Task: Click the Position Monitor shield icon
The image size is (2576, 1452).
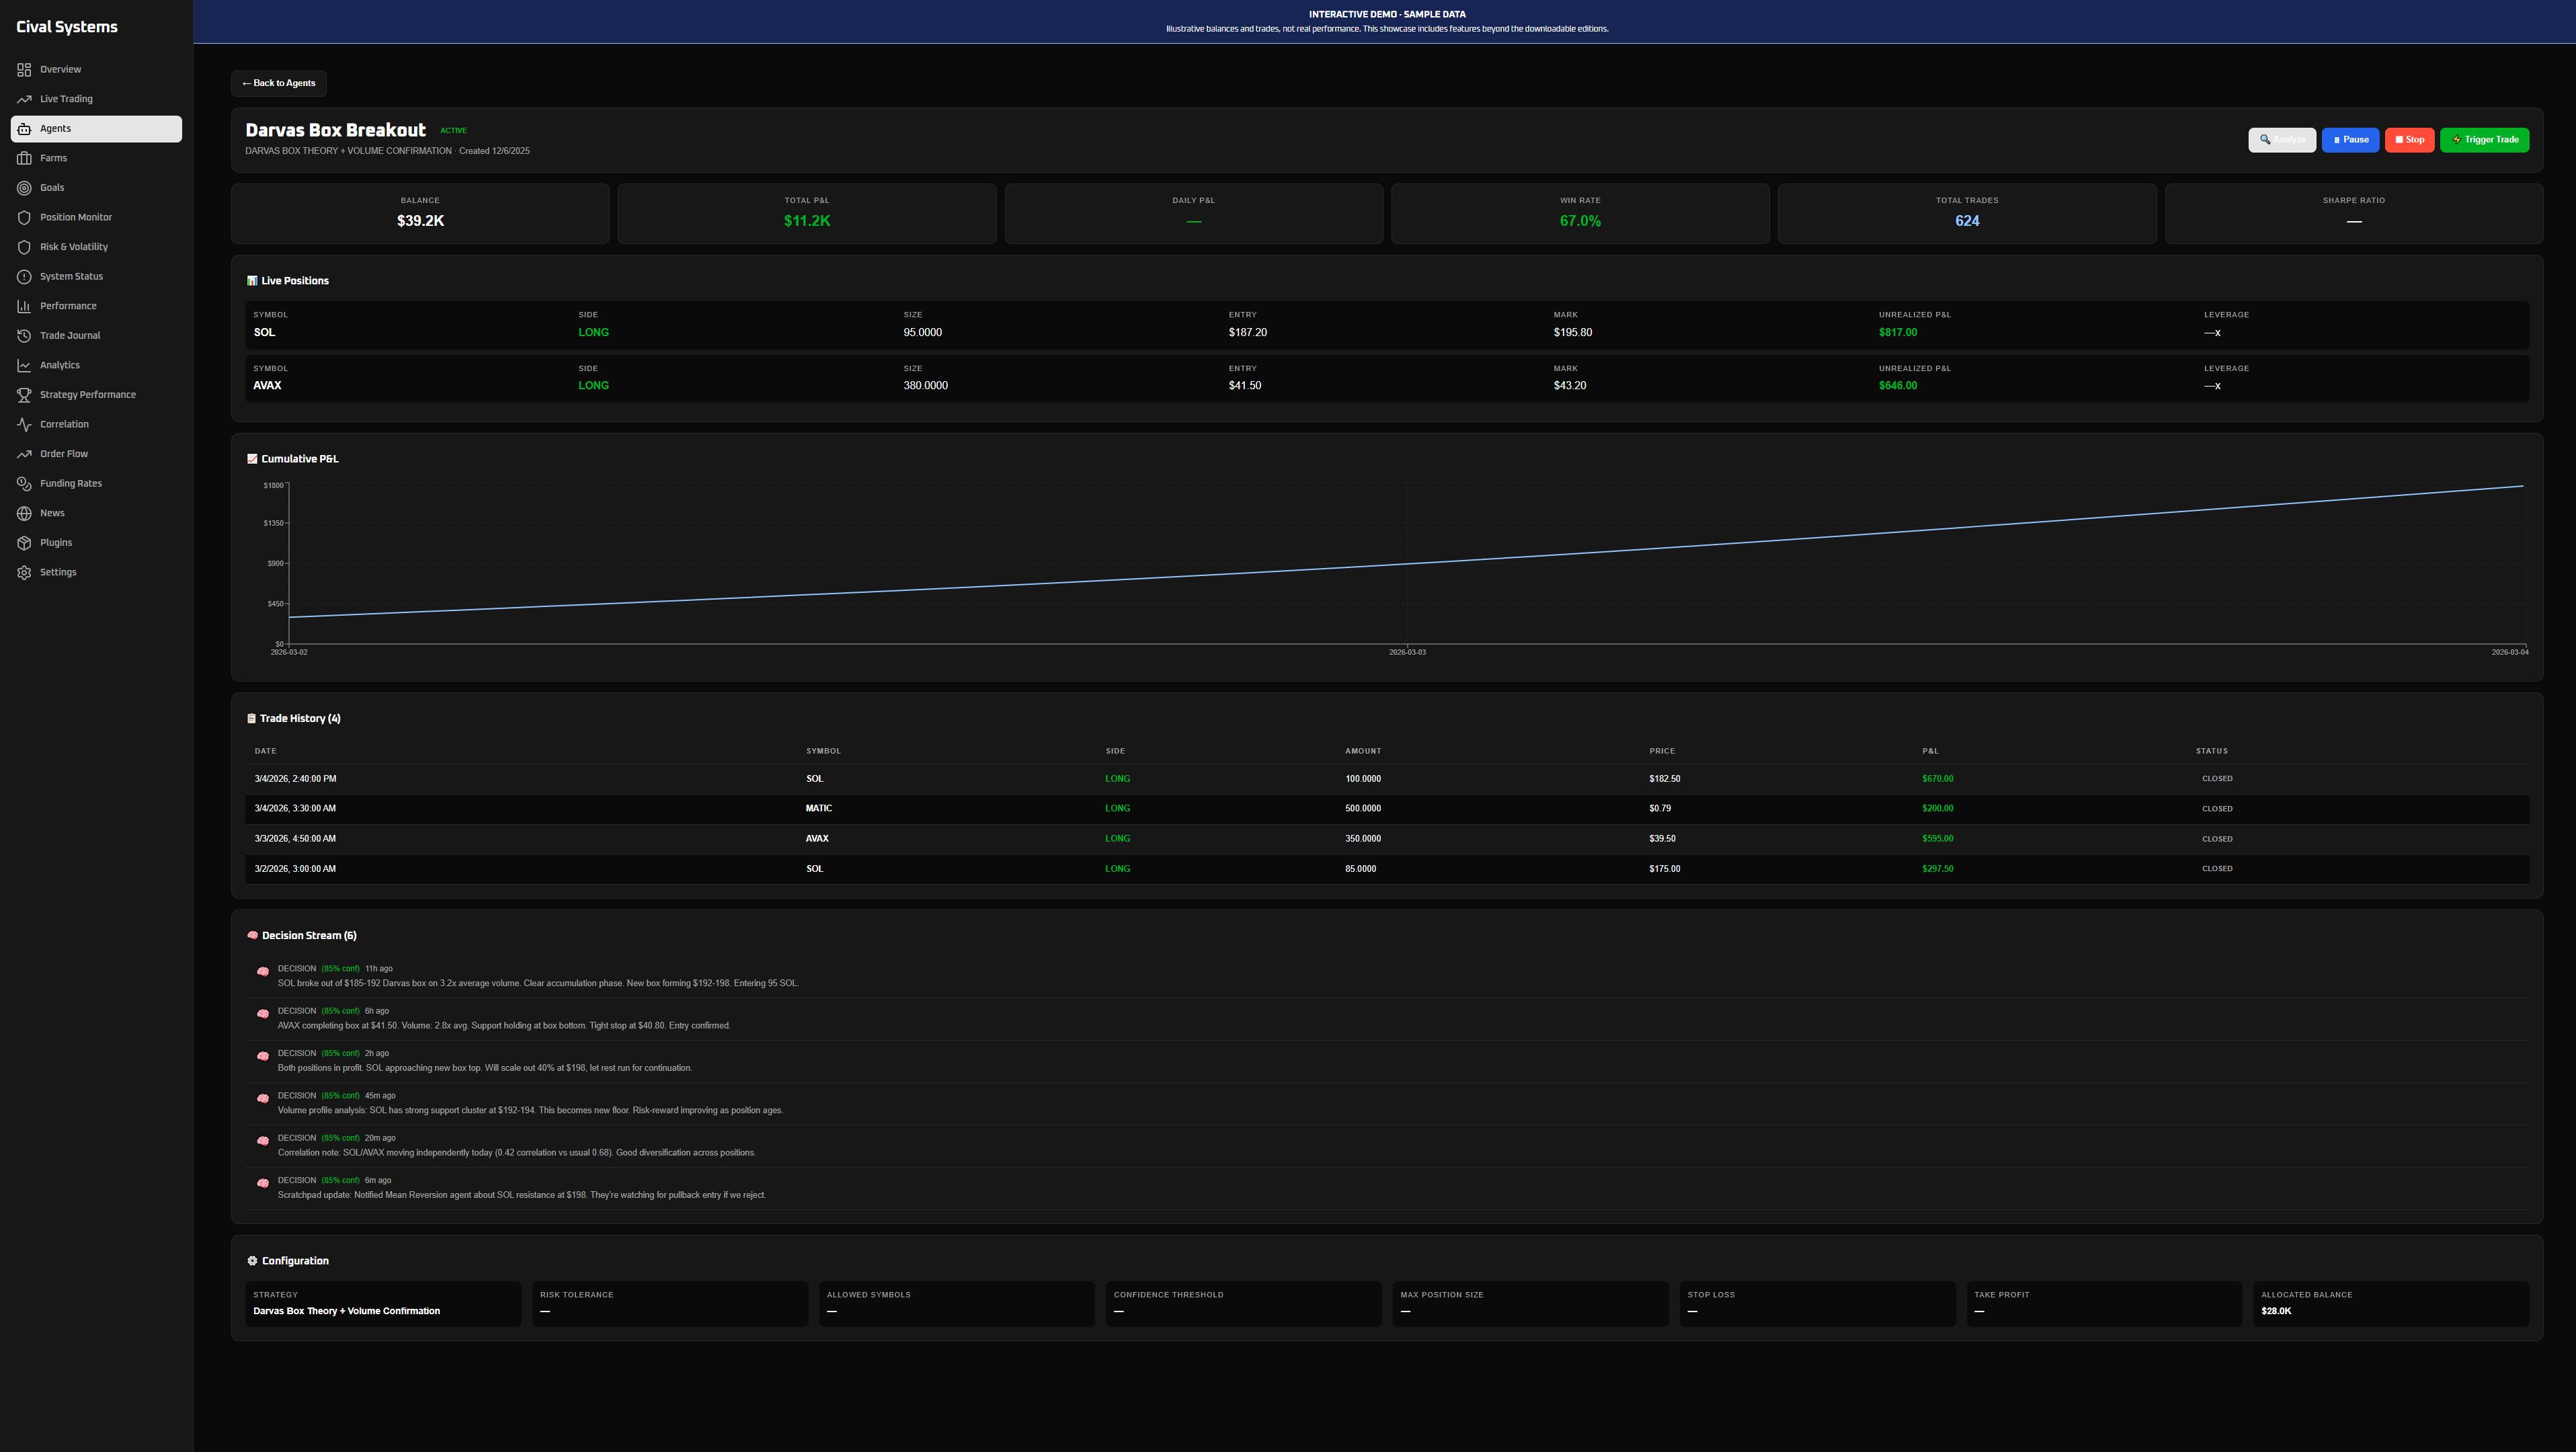Action: pyautogui.click(x=24, y=217)
